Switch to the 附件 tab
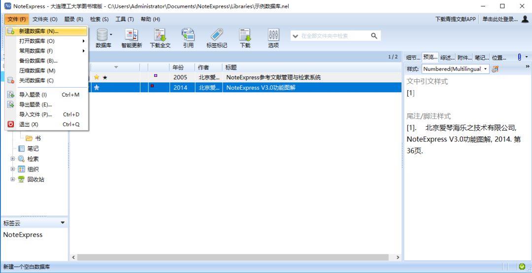This screenshot has height=273, width=532. tap(464, 57)
